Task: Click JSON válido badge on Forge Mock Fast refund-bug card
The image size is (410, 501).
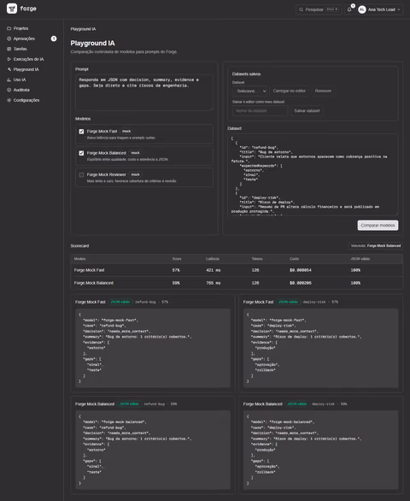Action: tap(120, 302)
